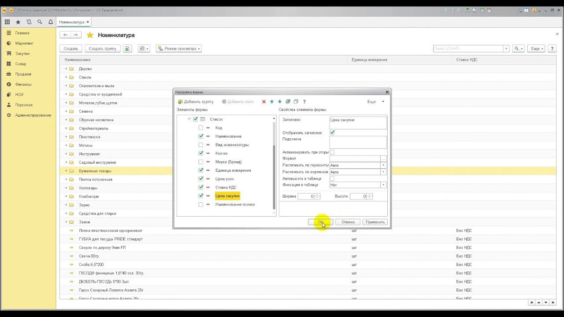Click the check-all elements icon in dialog
564x317 pixels.
(288, 102)
